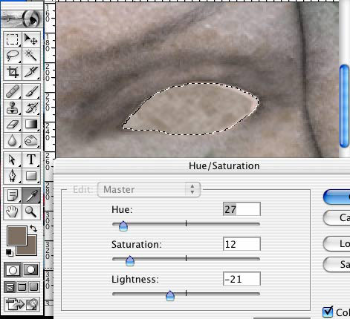Select the Slice tool
This screenshot has width=350, height=319.
point(31,72)
